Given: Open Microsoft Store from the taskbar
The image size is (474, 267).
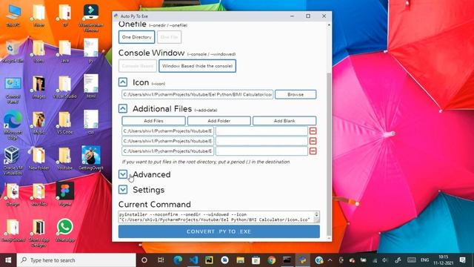Looking at the screenshot, I should [x=256, y=260].
